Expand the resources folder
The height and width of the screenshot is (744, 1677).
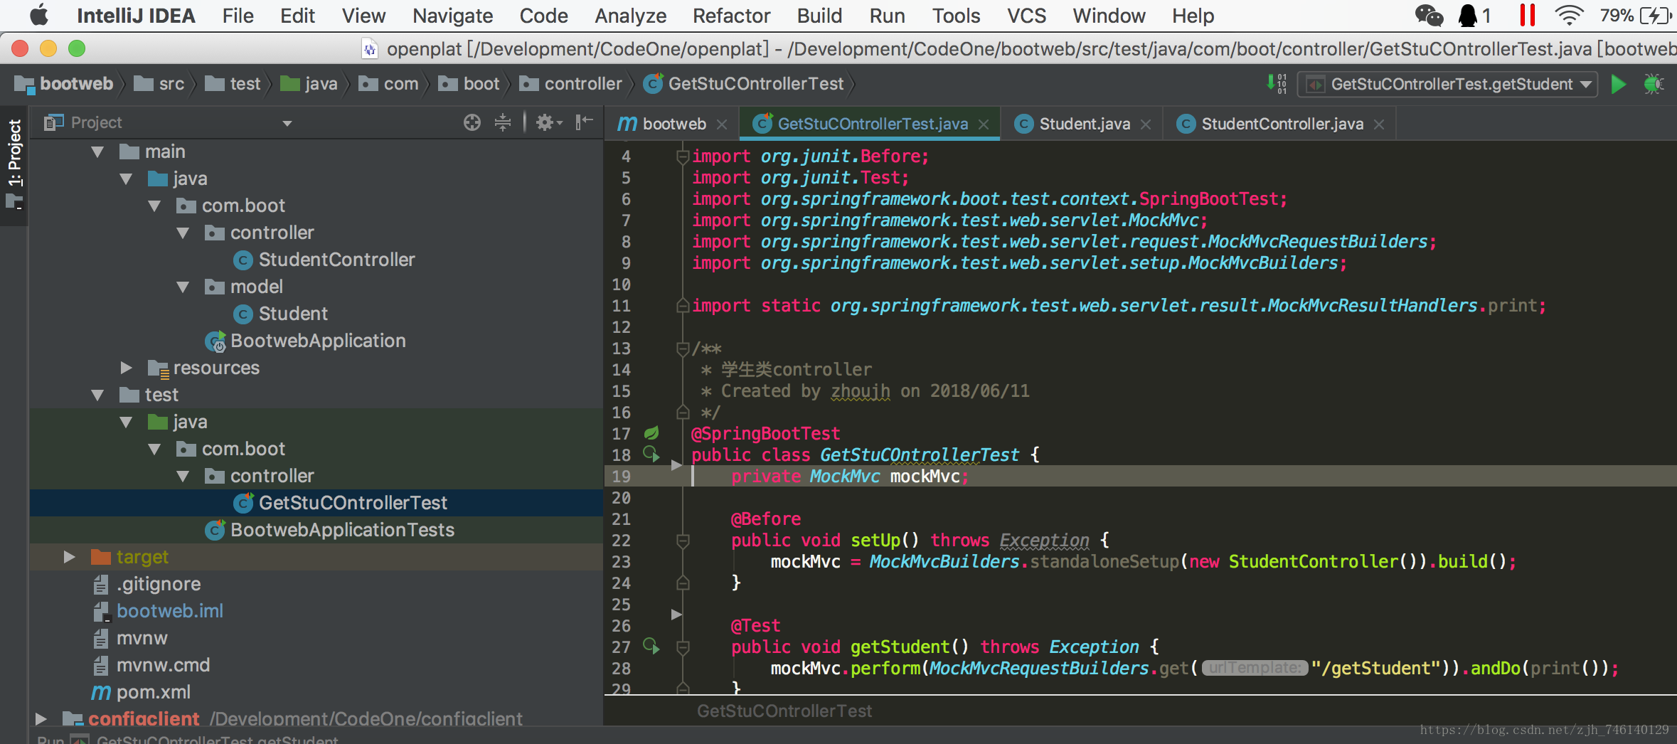tap(126, 368)
